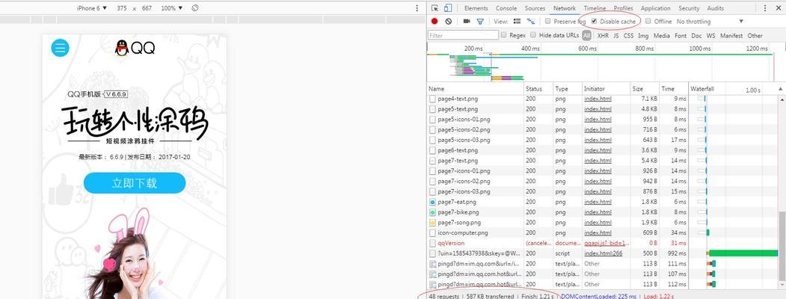786x299 pixels.
Task: Sort by the Size column header
Action: pos(645,89)
